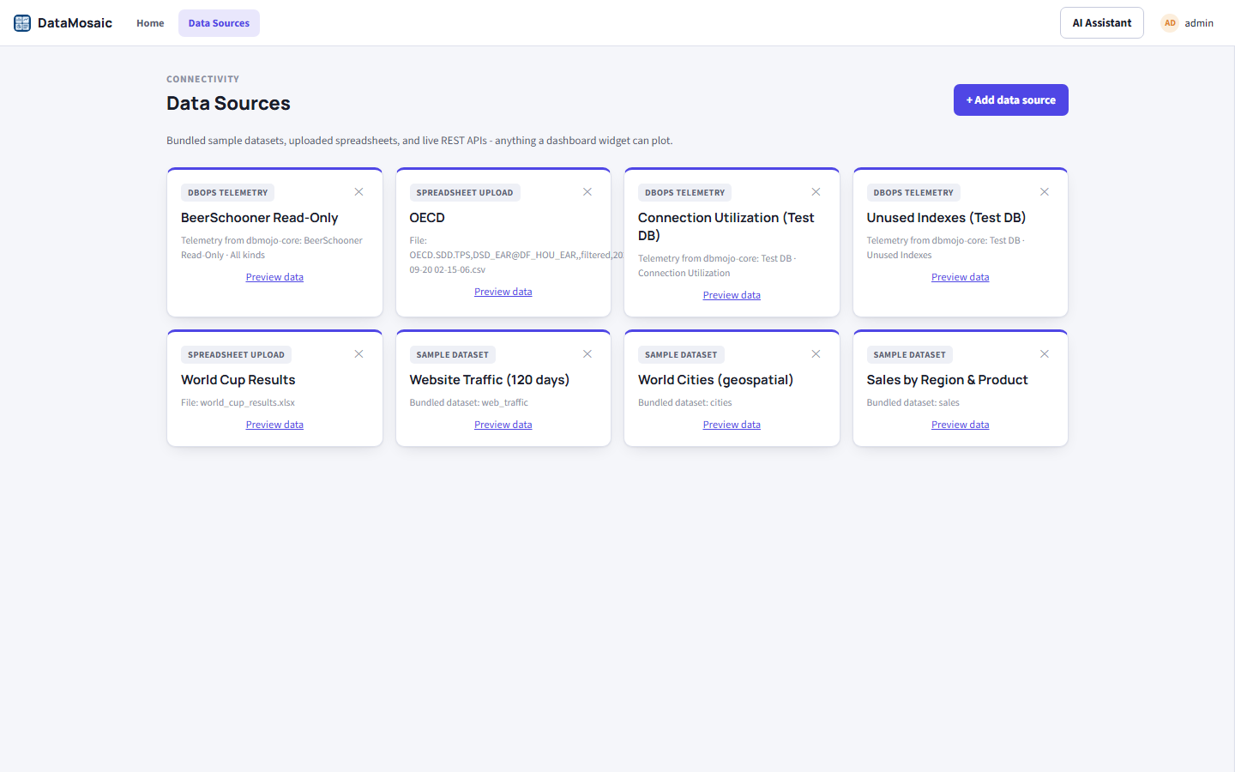Viewport: 1235px width, 772px height.
Task: Click DBOPS TELEMETRY tag on Connection Utilization card
Action: click(x=685, y=193)
